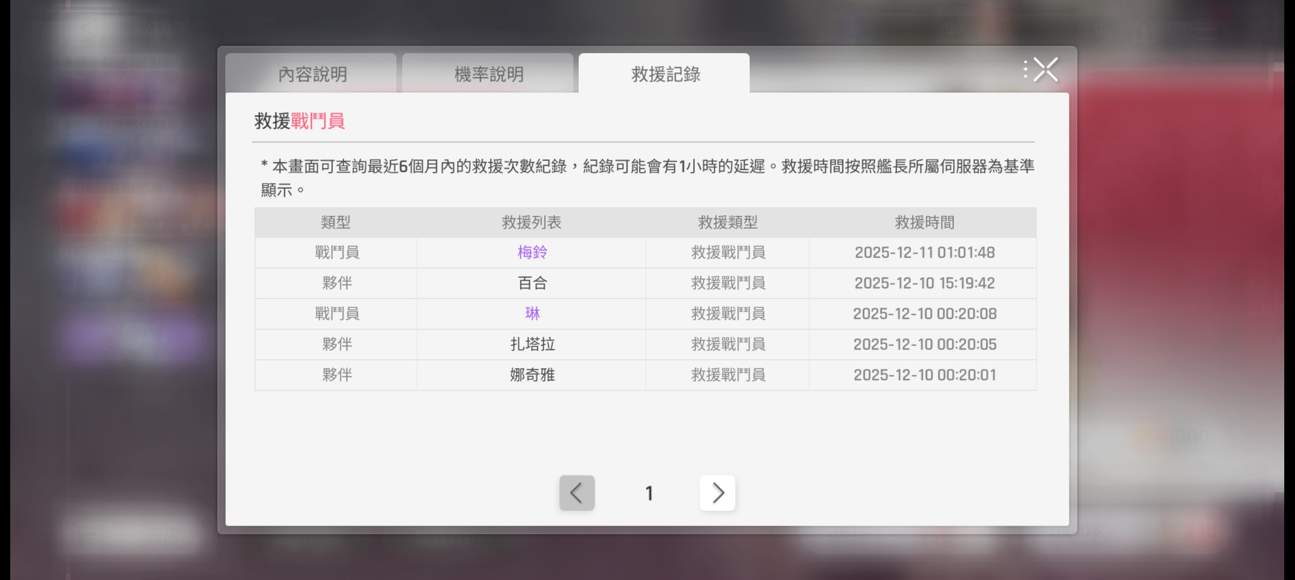Switch to 機率說明 tab
Viewport: 1295px width, 580px height.
488,74
